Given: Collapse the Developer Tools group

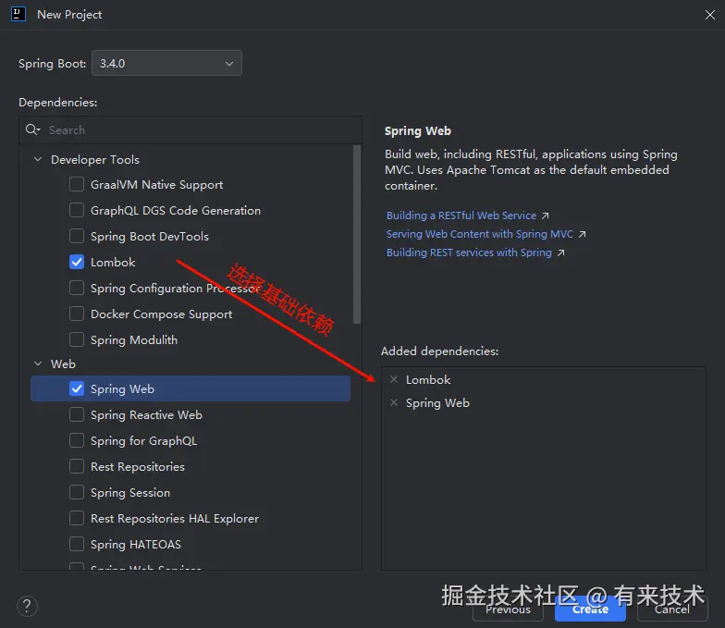Looking at the screenshot, I should [38, 159].
